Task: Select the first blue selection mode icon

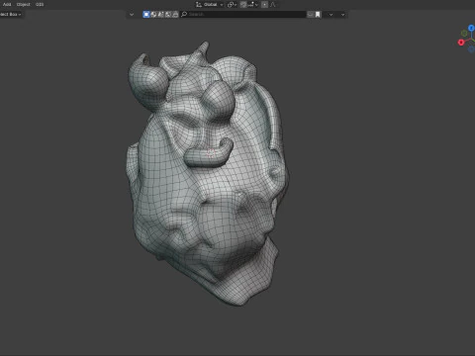Action: pos(146,14)
